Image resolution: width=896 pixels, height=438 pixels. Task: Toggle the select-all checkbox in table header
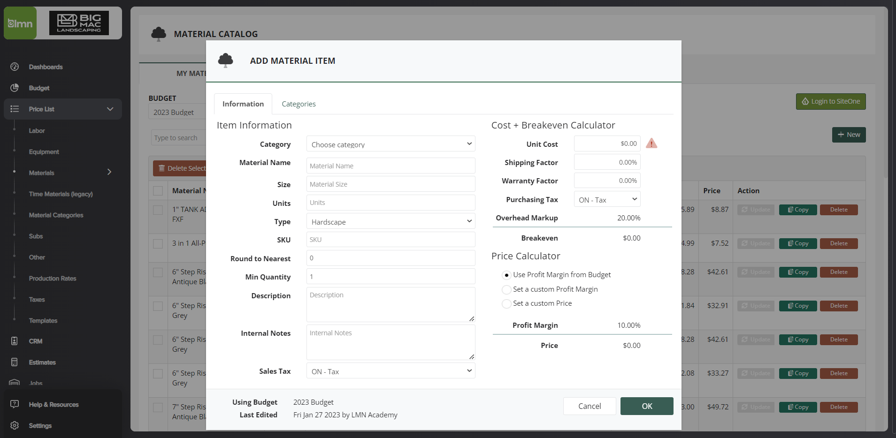point(158,191)
